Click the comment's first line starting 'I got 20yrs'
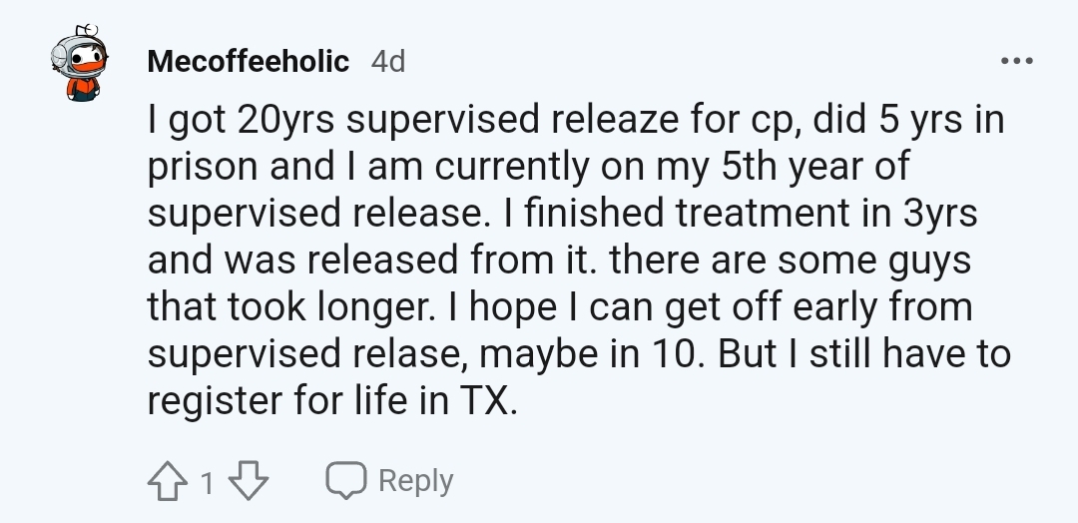Viewport: 1078px width, 523px height. click(576, 120)
